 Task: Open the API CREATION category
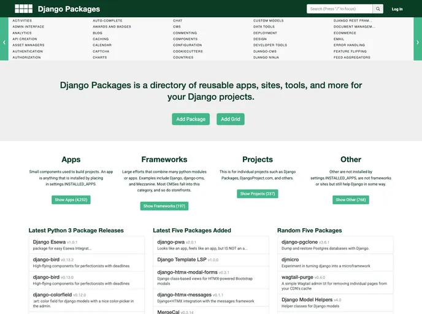(x=25, y=39)
